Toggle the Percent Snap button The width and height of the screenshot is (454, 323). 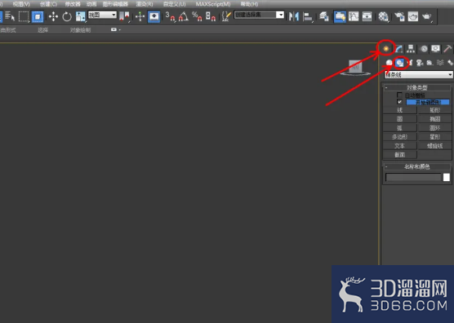[197, 16]
